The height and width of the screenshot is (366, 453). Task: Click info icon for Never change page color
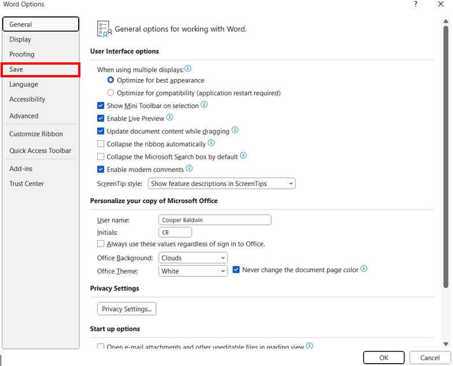click(364, 268)
